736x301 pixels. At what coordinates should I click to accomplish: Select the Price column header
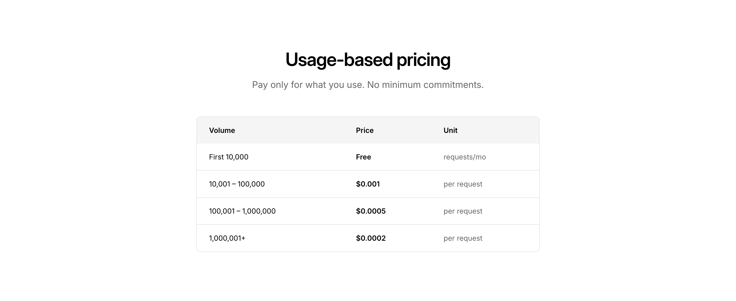365,130
